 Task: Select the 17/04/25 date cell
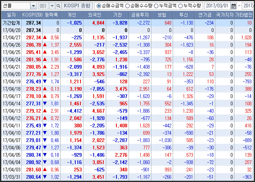coord(11,52)
